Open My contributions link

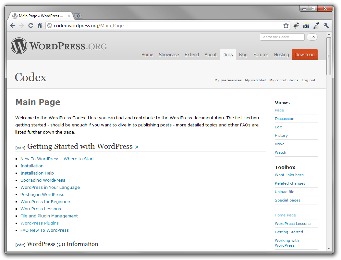click(x=284, y=80)
